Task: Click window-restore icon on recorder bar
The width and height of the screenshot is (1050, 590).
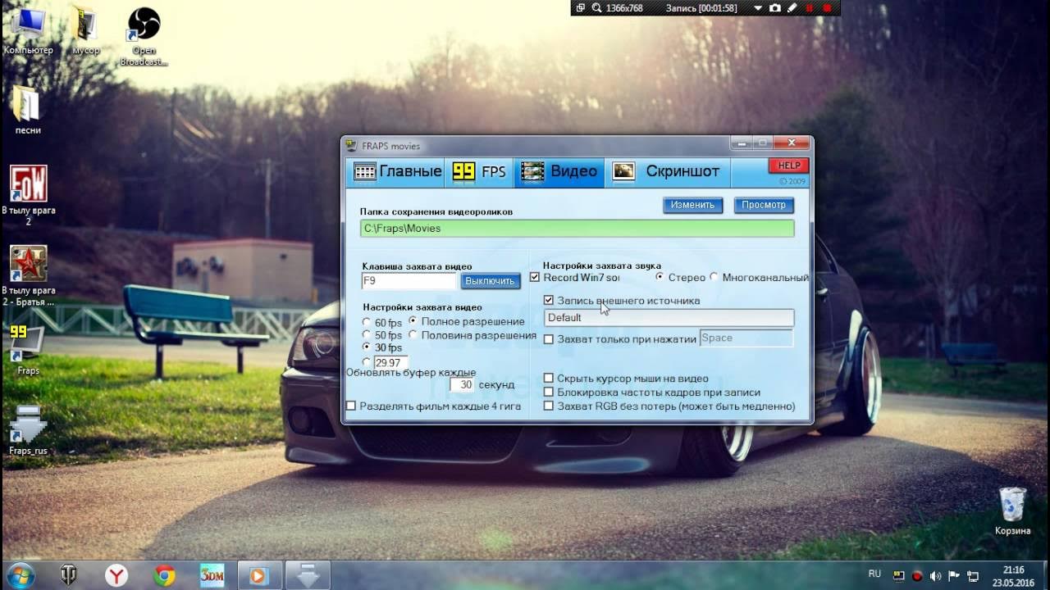Action: pos(580,8)
